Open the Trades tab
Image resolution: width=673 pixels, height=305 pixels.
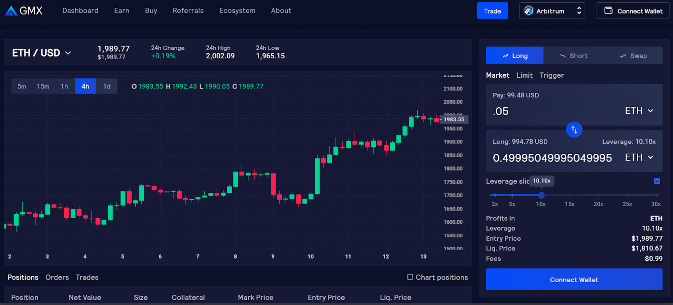pos(87,277)
